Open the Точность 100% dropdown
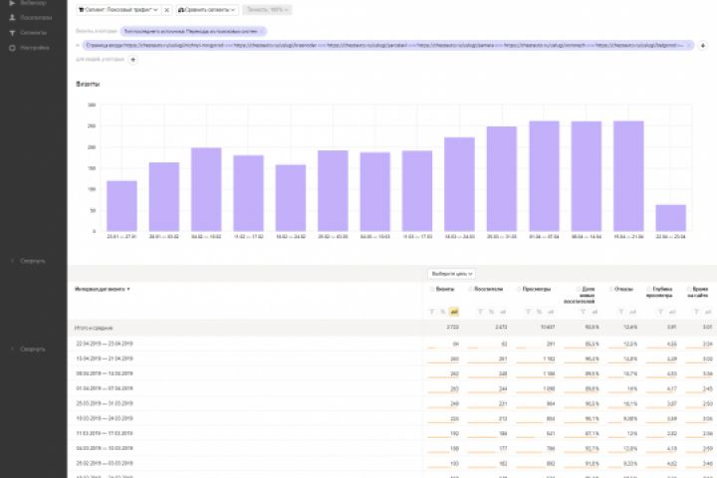The width and height of the screenshot is (717, 478). [x=268, y=10]
